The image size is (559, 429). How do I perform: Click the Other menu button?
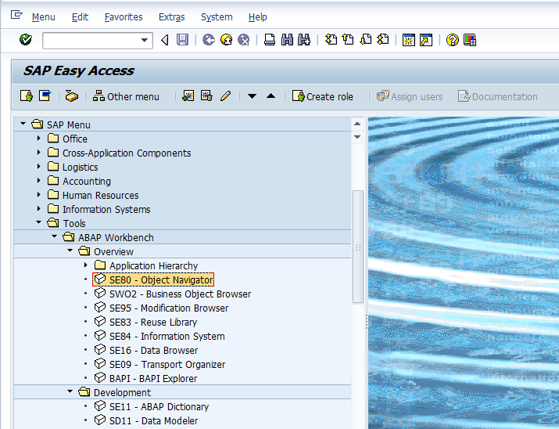(126, 96)
